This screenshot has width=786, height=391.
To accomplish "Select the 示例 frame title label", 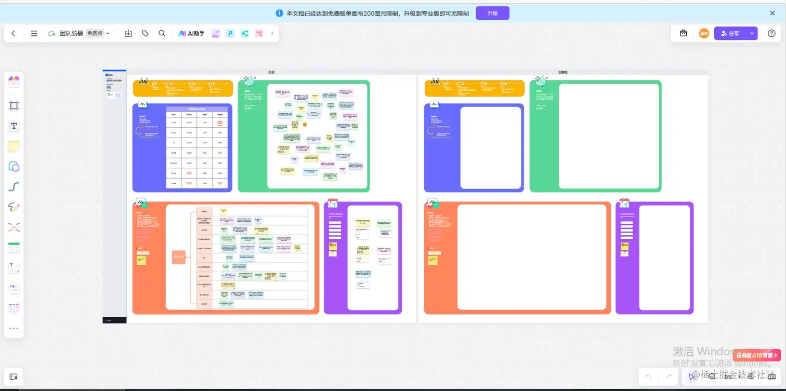I will [271, 72].
